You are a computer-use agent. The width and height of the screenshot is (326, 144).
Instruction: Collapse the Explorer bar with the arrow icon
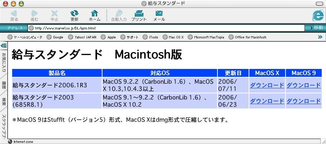tap(4, 46)
